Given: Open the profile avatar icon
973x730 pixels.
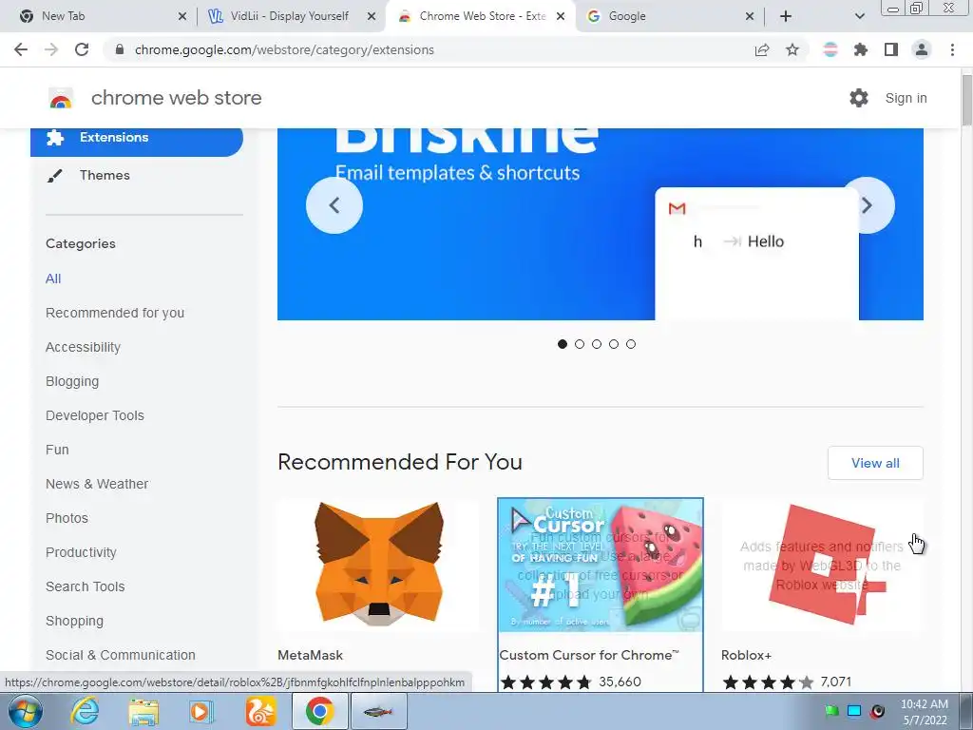Looking at the screenshot, I should pos(922,49).
